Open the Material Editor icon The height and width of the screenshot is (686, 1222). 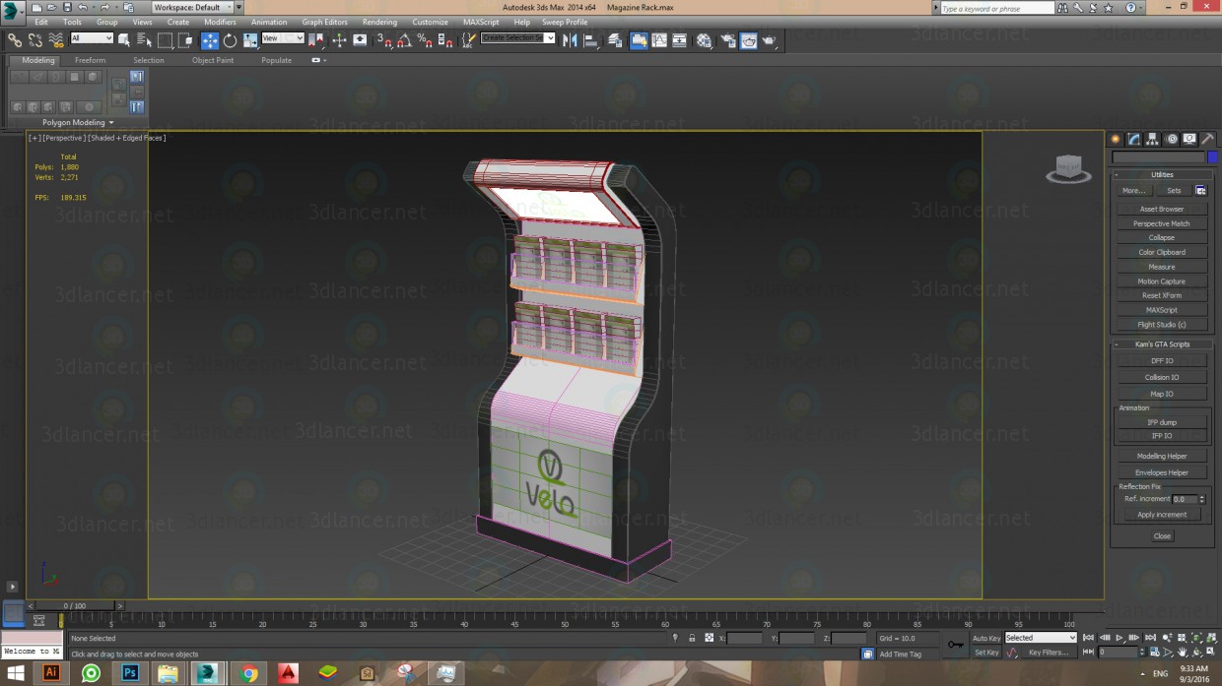704,40
